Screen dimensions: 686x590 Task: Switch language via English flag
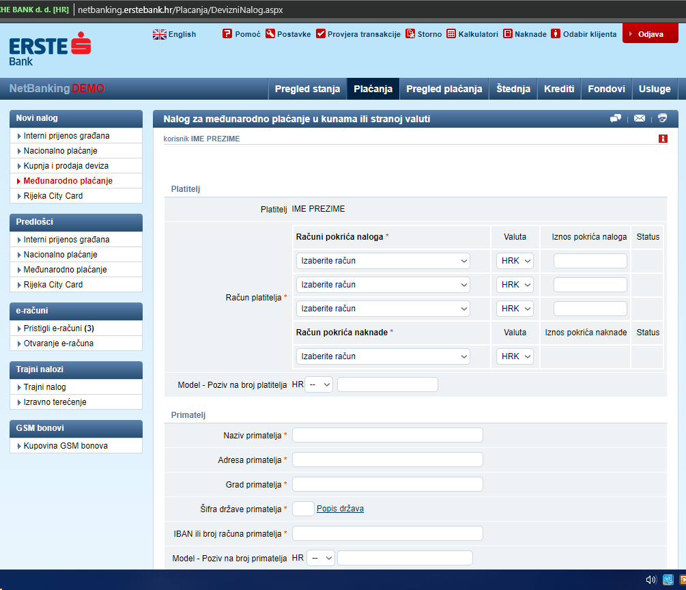160,34
